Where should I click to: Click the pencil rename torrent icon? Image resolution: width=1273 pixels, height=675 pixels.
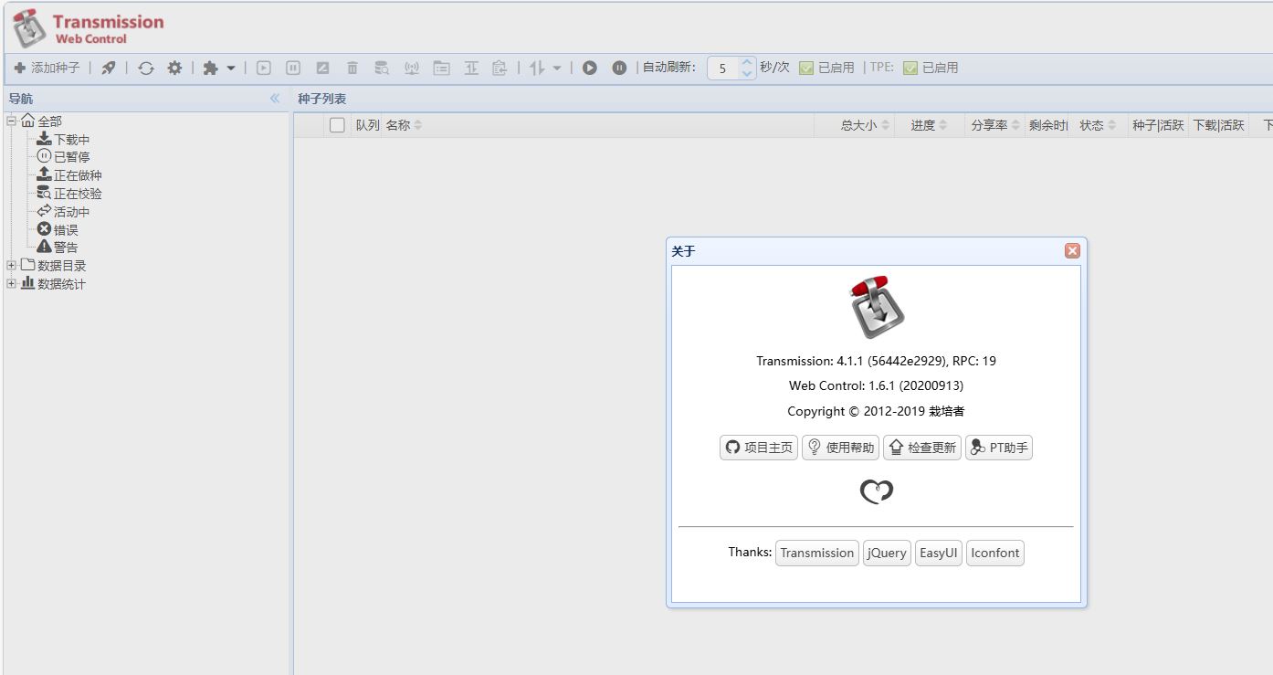[x=322, y=68]
